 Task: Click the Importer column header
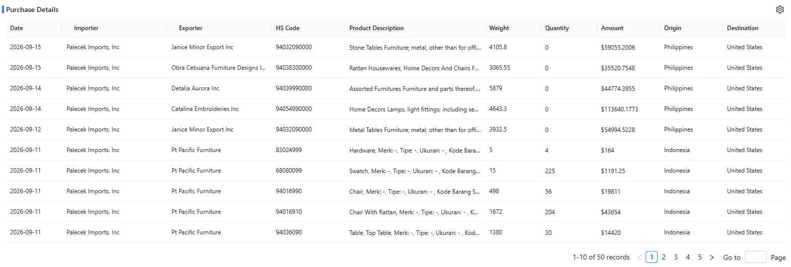tap(86, 28)
